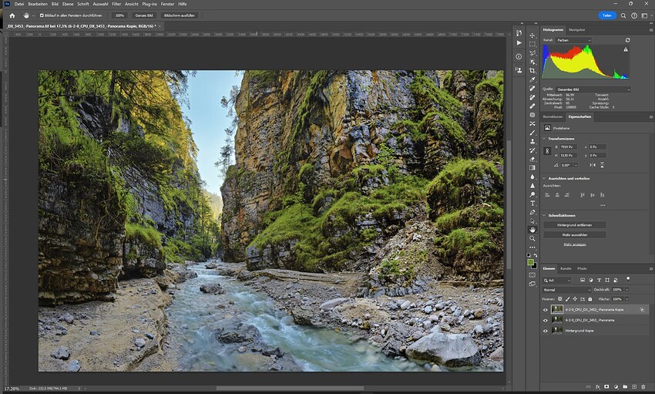Select the Crop tool
Viewport: 655px width, 394px height.
(x=532, y=71)
